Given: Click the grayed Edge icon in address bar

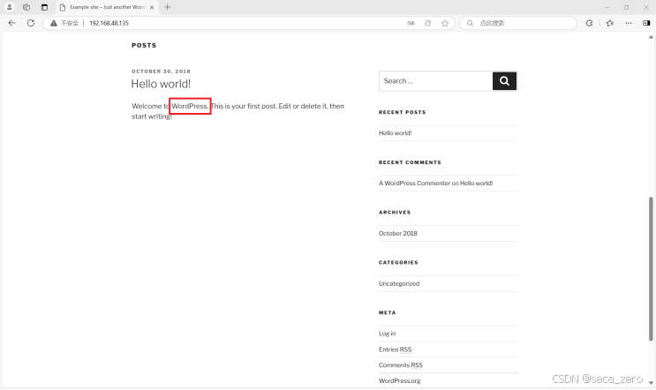Looking at the screenshot, I should click(x=427, y=23).
